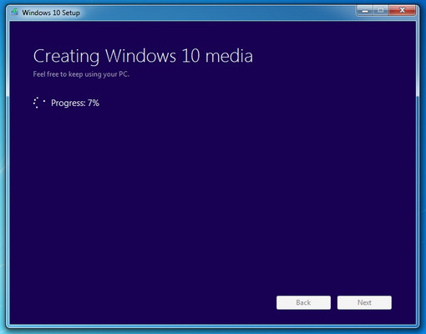
Task: Click the spinning progress indicator
Action: point(39,103)
